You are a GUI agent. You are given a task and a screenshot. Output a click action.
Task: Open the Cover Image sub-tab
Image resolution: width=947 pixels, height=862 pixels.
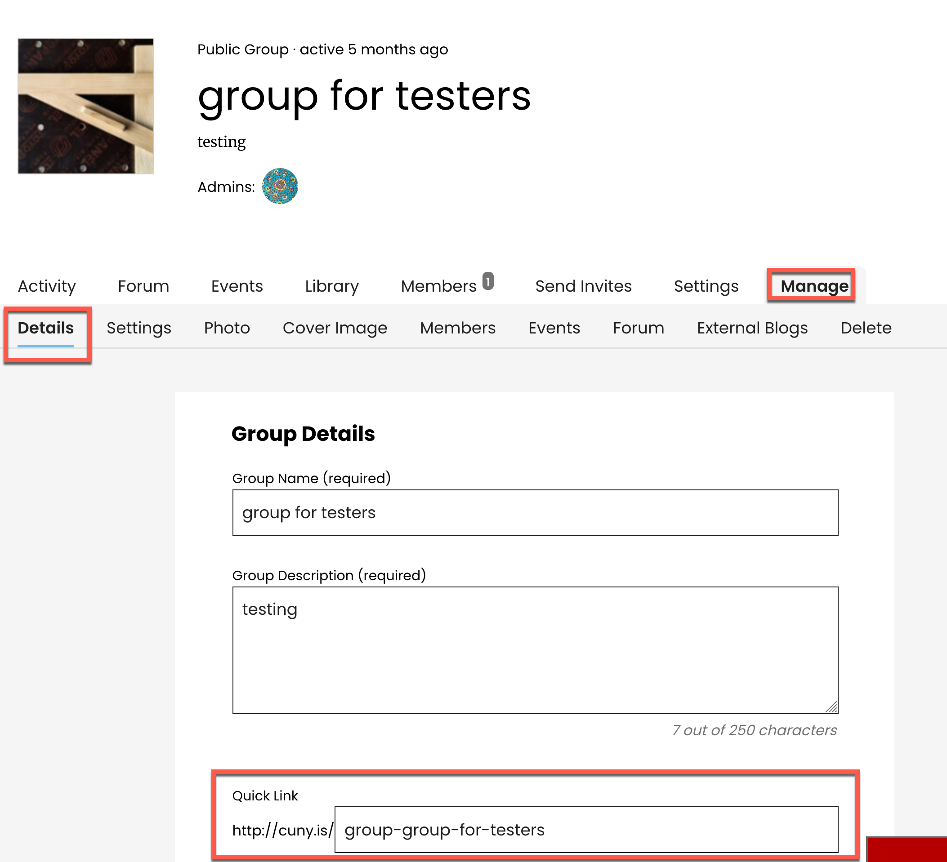pyautogui.click(x=335, y=328)
